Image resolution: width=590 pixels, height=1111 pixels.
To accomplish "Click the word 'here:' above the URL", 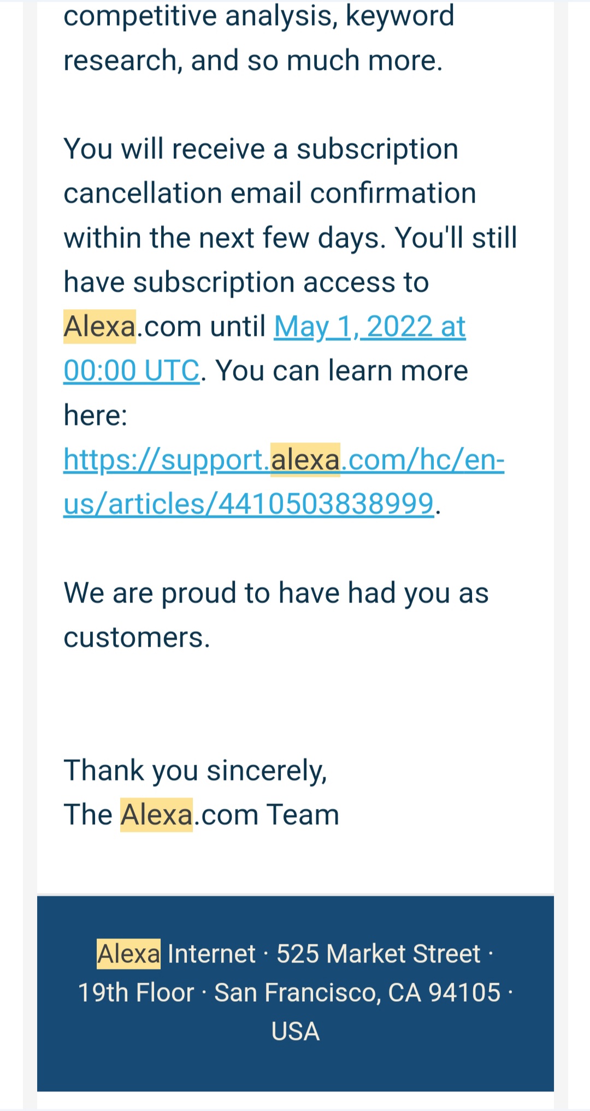I will click(x=95, y=416).
